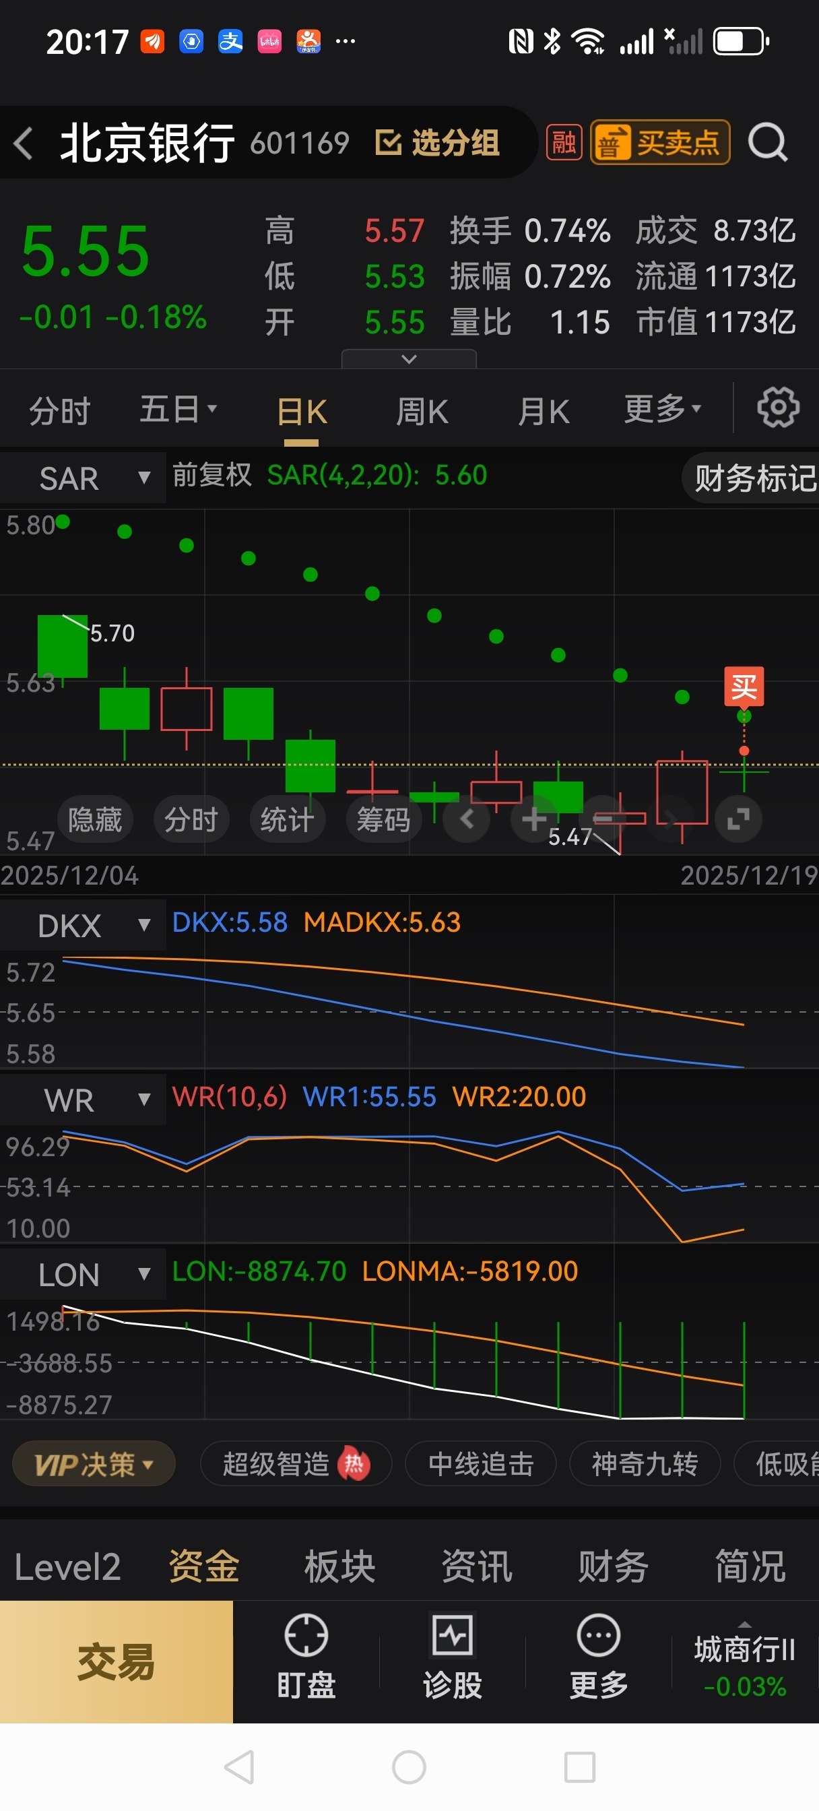
Task: Tap the 融 margin trading badge
Action: [x=564, y=143]
